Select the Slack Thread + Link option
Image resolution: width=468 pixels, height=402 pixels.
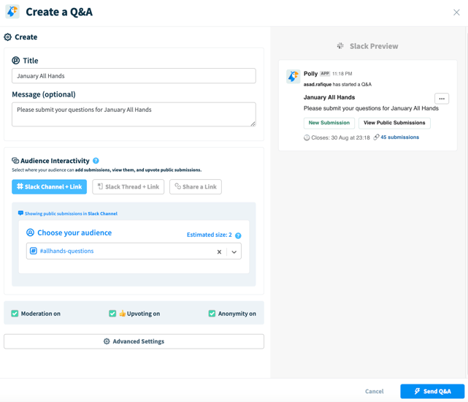(128, 187)
